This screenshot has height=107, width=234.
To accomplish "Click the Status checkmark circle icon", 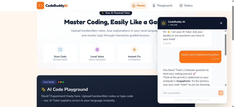I will click(181, 5).
